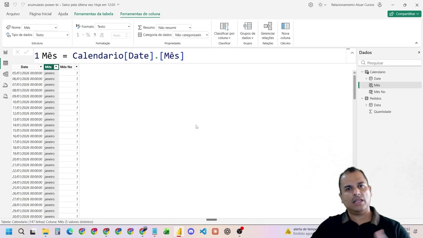The width and height of the screenshot is (423, 238).
Task: Expand the Data field under Pedidos
Action: pyautogui.click(x=366, y=105)
